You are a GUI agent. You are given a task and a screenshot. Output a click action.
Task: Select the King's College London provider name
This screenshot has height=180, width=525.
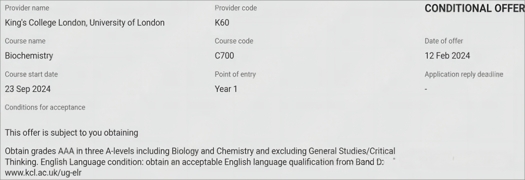(85, 23)
